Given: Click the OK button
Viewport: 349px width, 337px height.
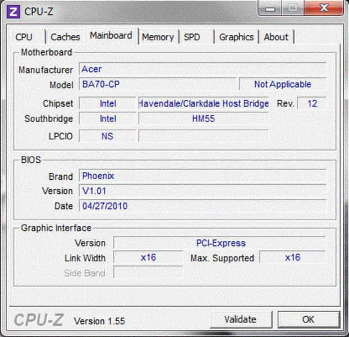Looking at the screenshot, I should click(309, 320).
